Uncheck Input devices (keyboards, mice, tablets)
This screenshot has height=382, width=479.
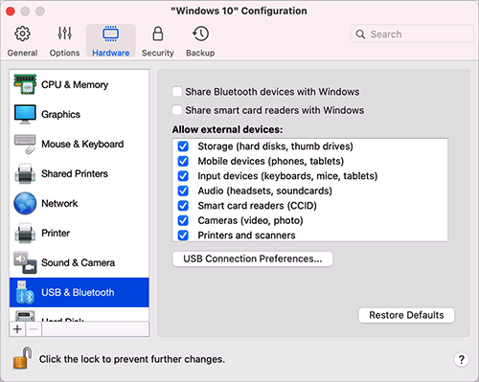coord(183,176)
